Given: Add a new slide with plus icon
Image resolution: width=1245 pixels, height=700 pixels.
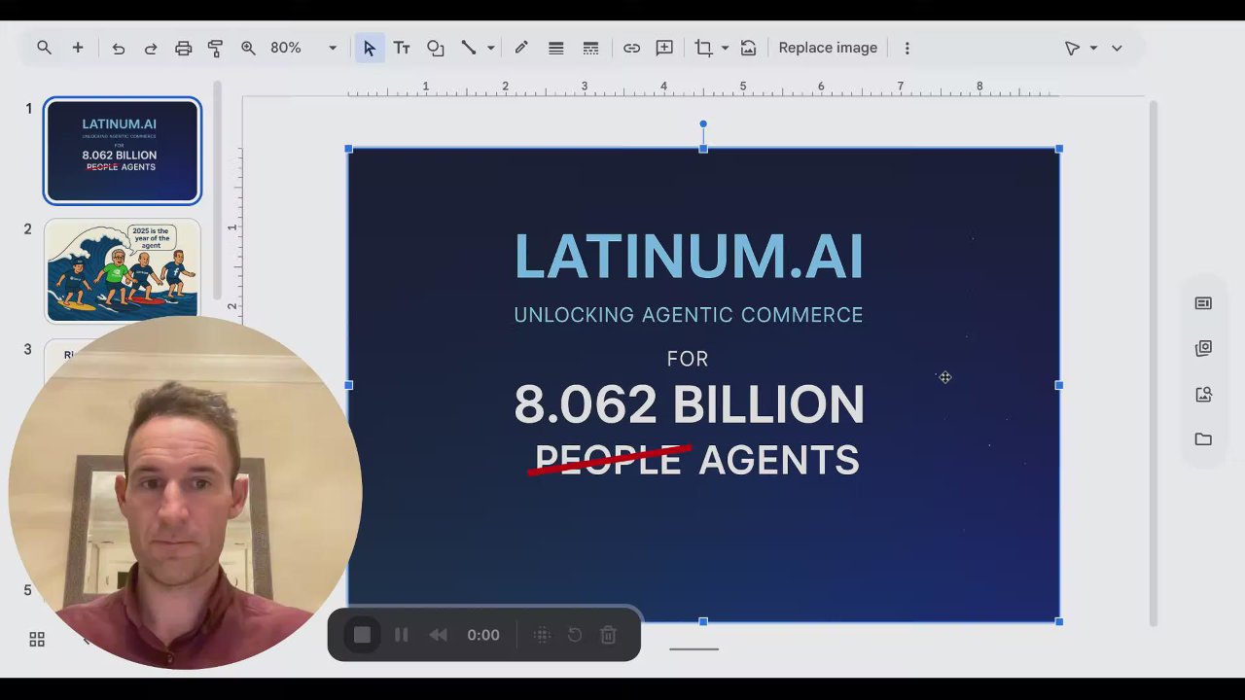Looking at the screenshot, I should click(78, 48).
